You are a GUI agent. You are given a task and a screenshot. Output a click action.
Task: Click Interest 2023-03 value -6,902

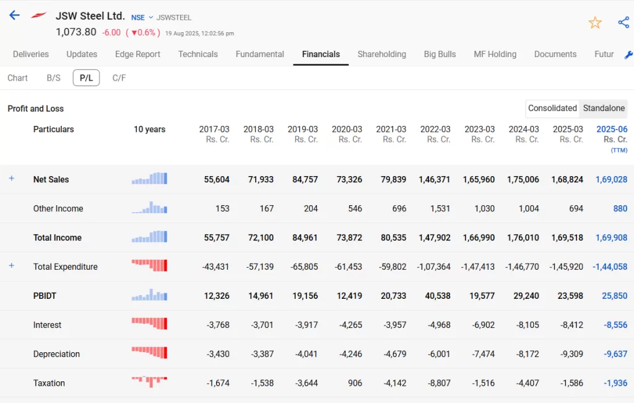point(483,325)
